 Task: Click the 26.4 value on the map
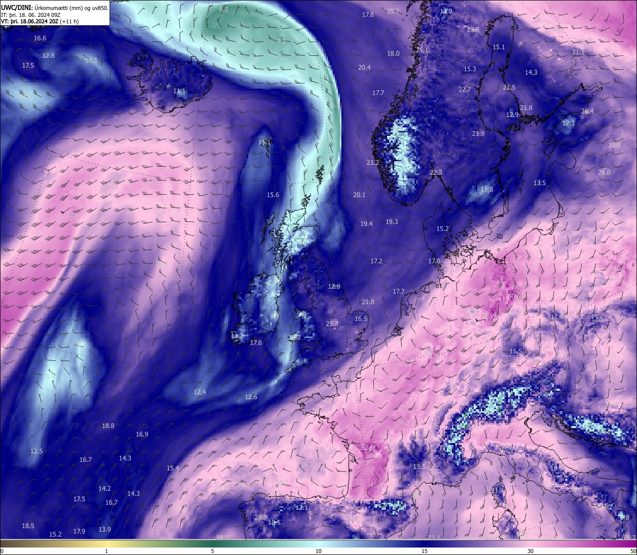(x=587, y=111)
